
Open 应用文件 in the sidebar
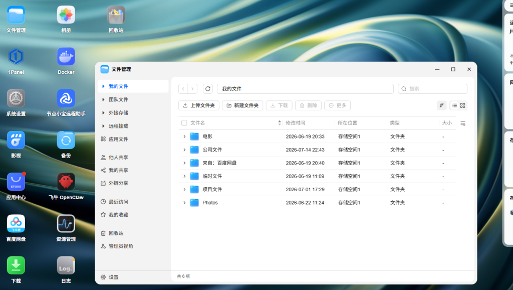click(133, 139)
